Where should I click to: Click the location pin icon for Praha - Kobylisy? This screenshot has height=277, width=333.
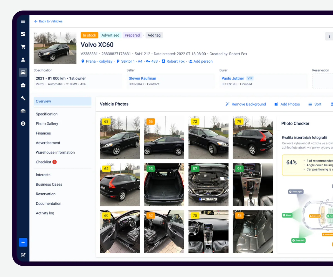83,61
